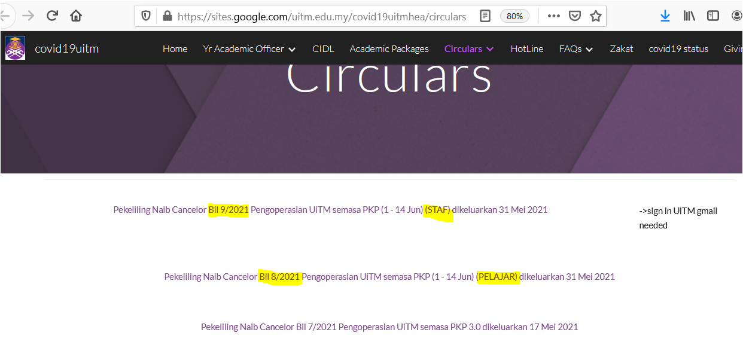Screen dimensions: 743x360
Task: Open Academic Packages navigation item
Action: click(x=389, y=49)
